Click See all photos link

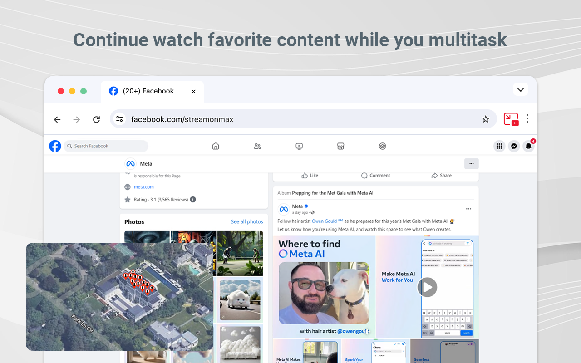pos(247,222)
